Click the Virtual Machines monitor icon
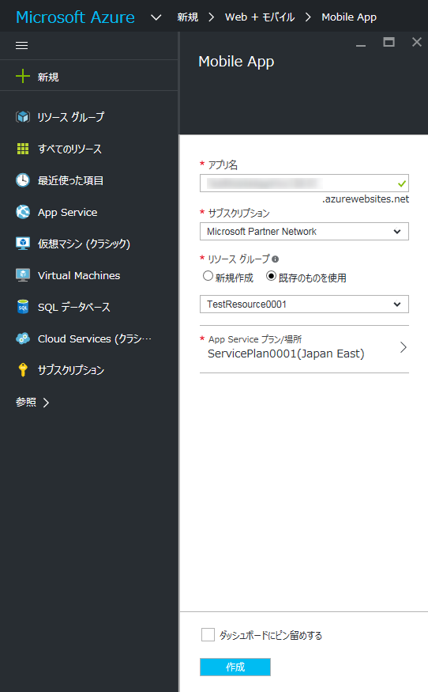428x692 pixels. click(x=23, y=275)
